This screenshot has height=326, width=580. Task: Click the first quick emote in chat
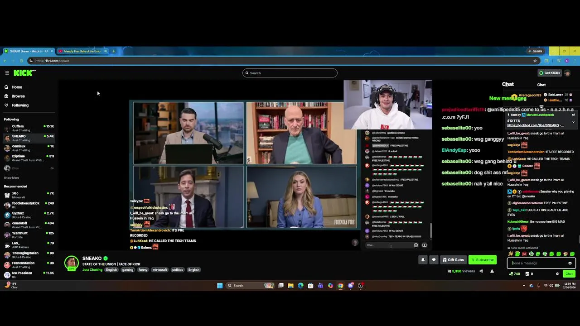click(x=511, y=254)
